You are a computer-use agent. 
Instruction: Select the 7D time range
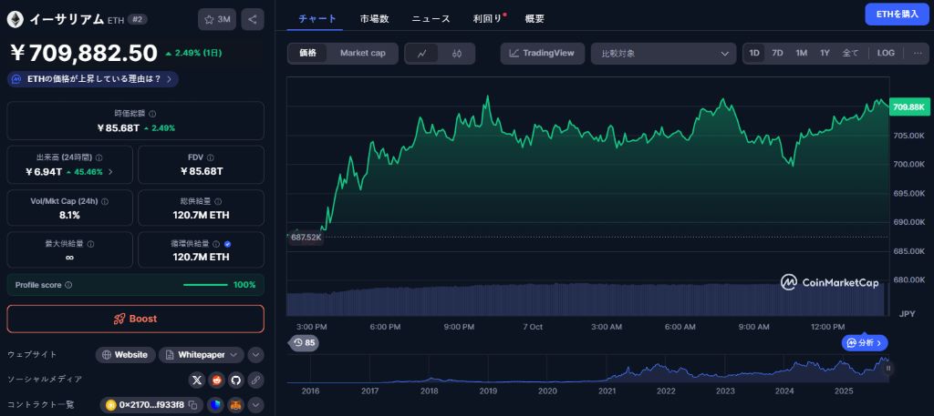point(777,53)
